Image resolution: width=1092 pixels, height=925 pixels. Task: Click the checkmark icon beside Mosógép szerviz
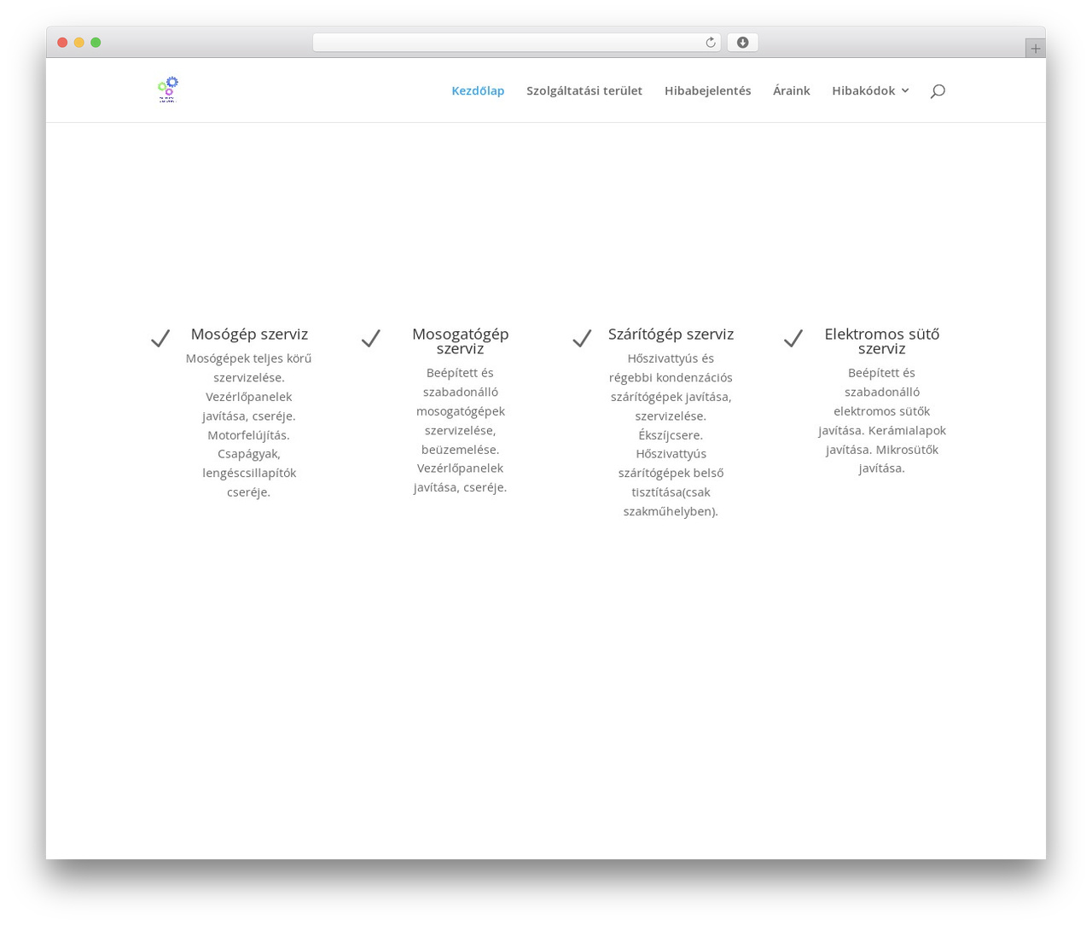click(x=160, y=339)
